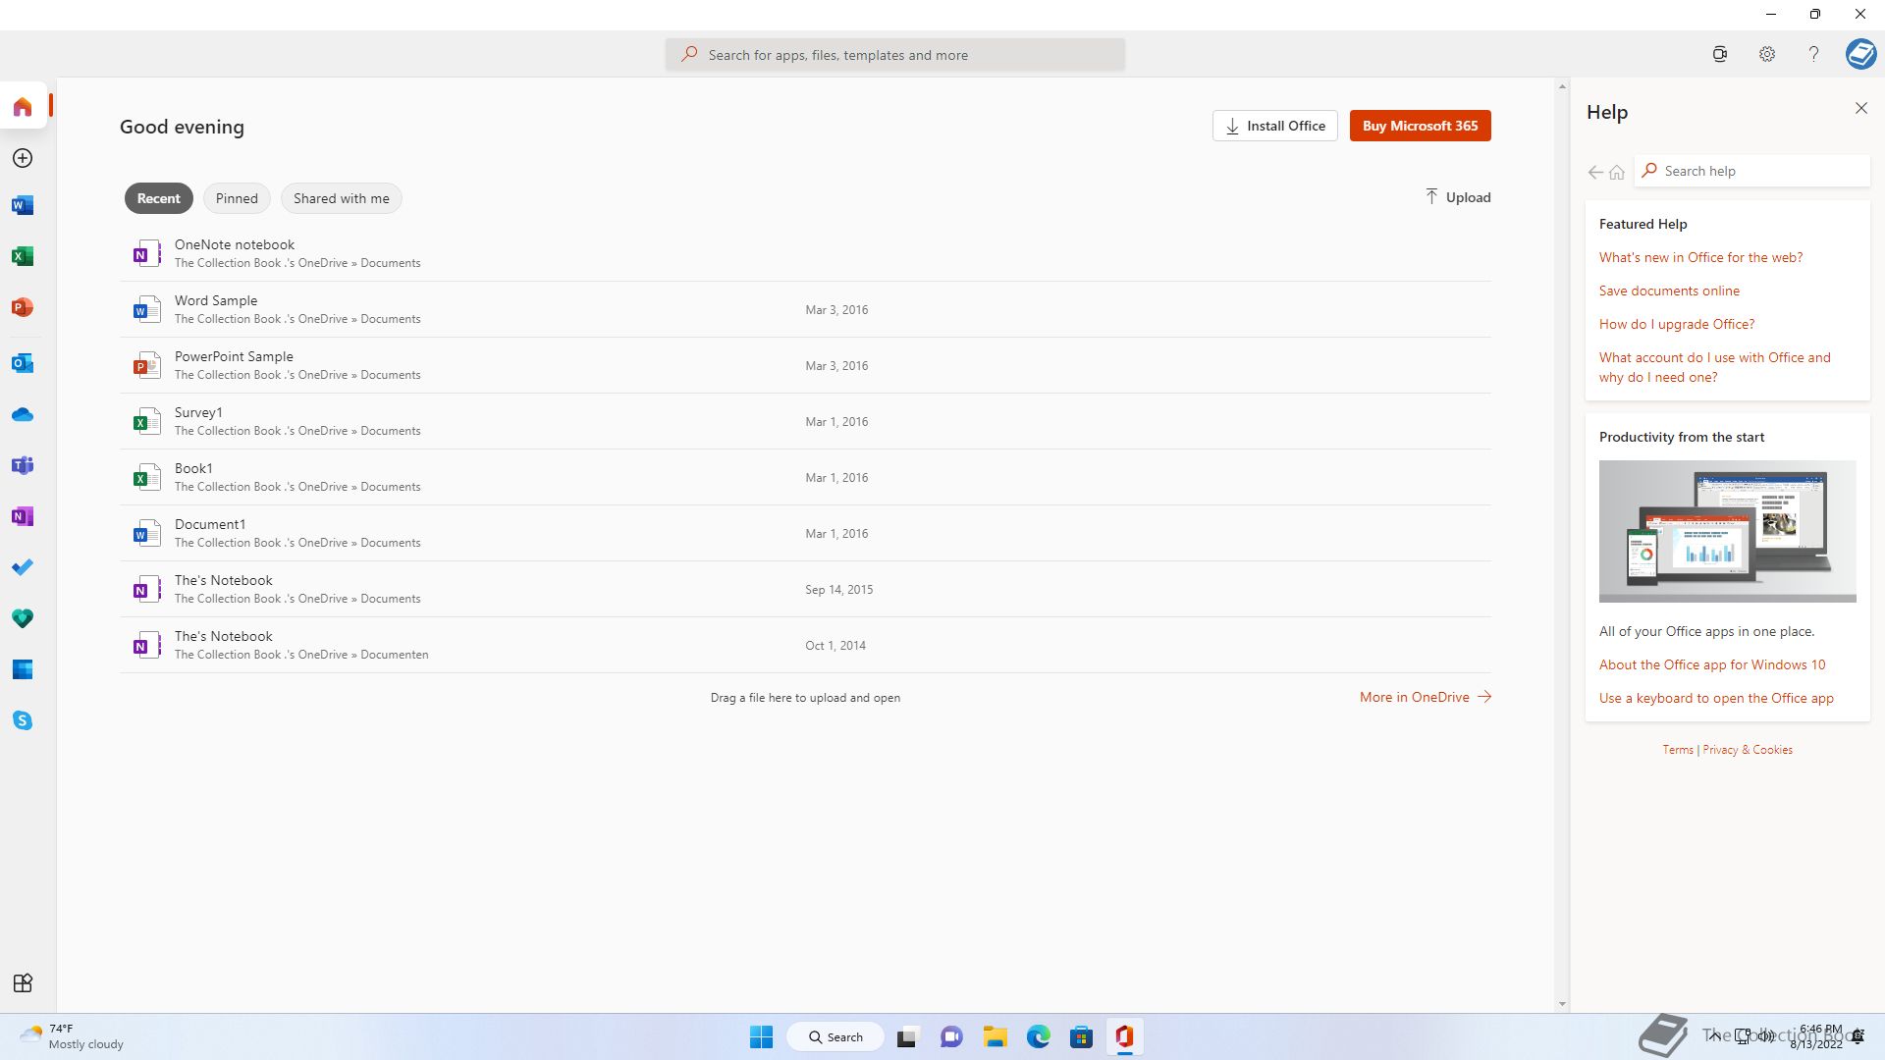Open Skype from the sidebar
The width and height of the screenshot is (1885, 1060).
click(x=23, y=720)
